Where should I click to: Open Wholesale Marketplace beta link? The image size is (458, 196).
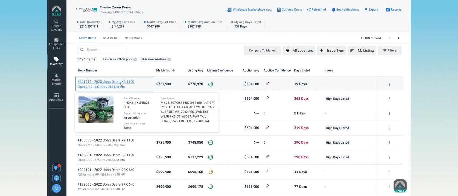250,10
